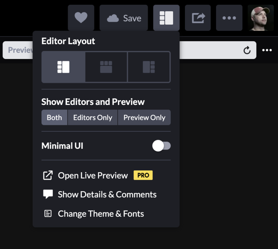Choose Both editors and preview

pos(54,118)
